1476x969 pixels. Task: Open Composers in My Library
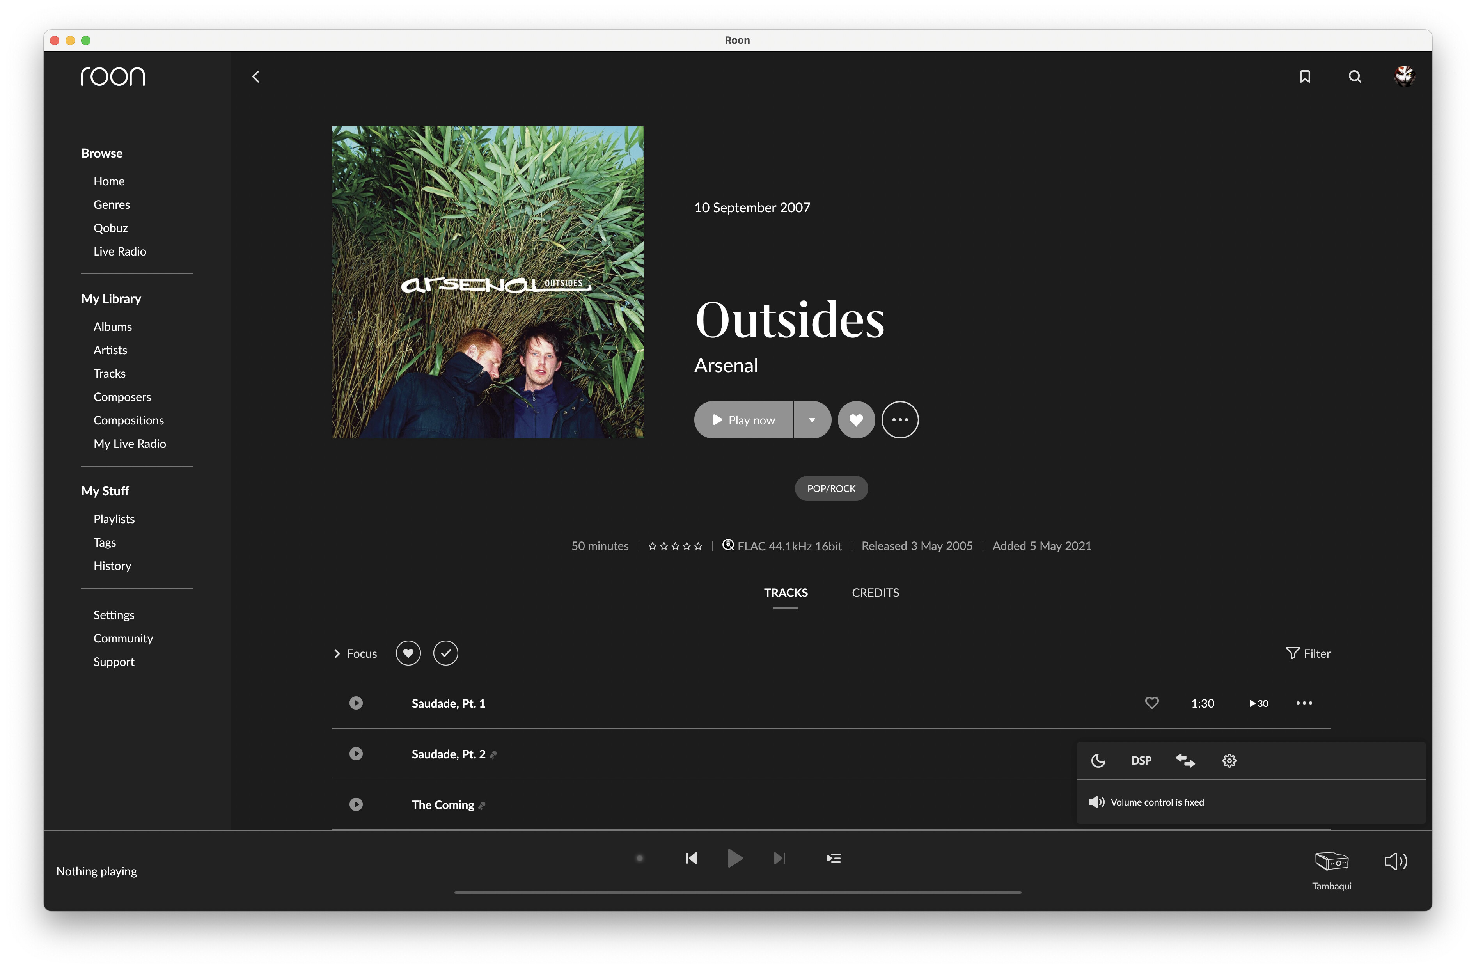coord(122,397)
